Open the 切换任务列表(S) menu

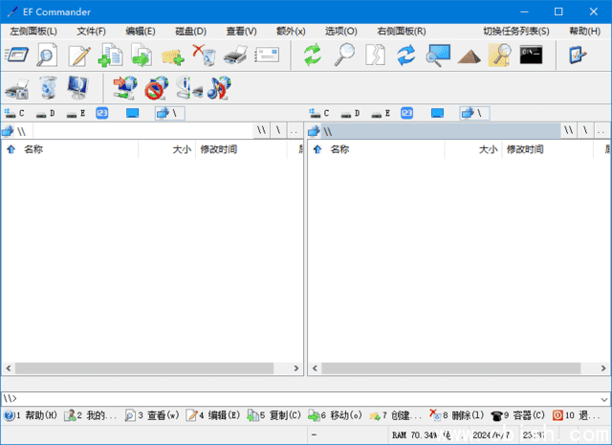click(x=516, y=32)
